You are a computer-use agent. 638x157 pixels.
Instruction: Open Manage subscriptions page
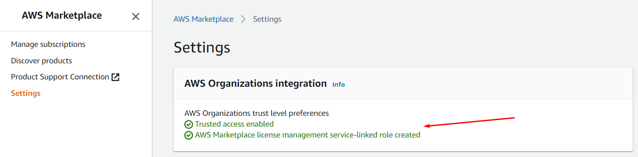point(48,44)
